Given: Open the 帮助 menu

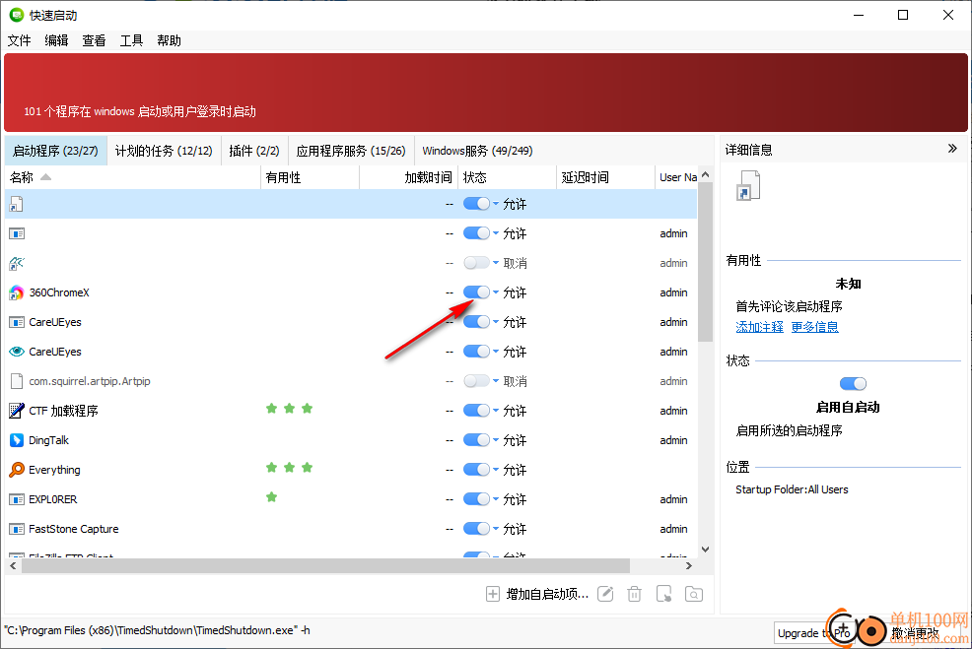Looking at the screenshot, I should point(169,41).
